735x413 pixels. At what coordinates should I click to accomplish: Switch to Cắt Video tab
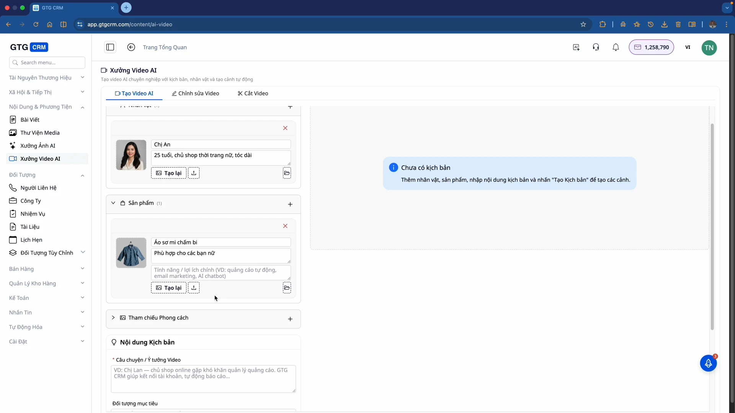click(253, 93)
